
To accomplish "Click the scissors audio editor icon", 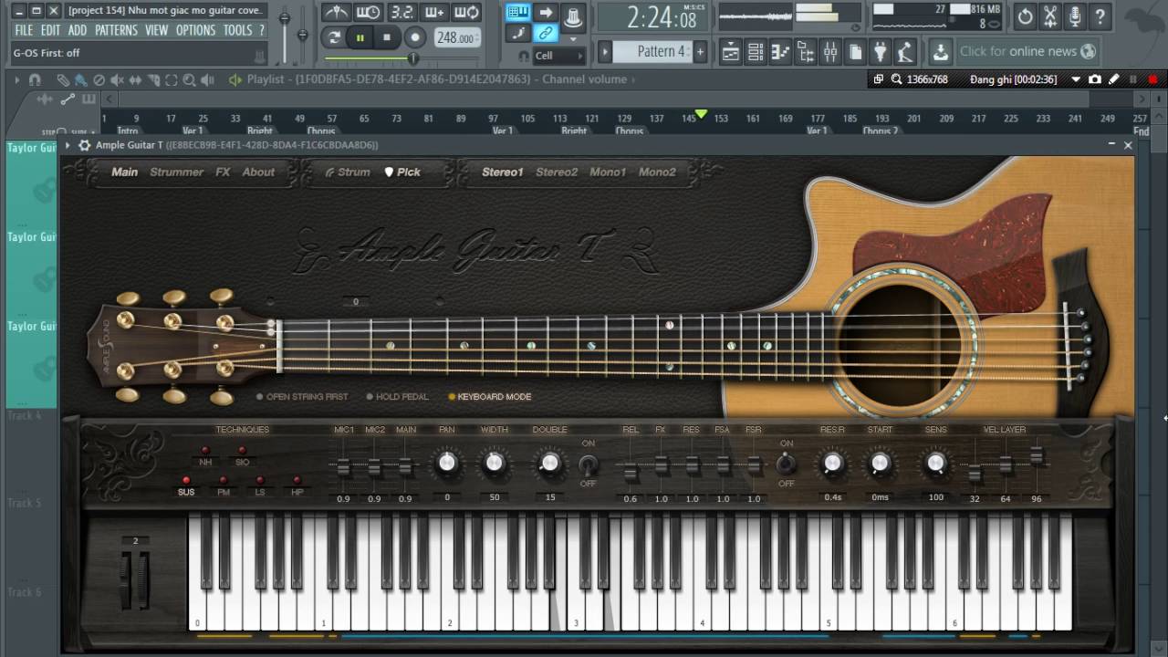I will click(x=1050, y=16).
